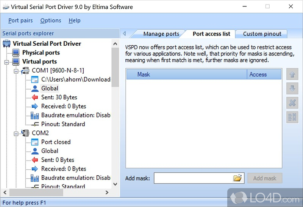The height and width of the screenshot is (207, 303).
Task: Select the COM2 Received: 0 Bytes item
Action: tap(63, 169)
